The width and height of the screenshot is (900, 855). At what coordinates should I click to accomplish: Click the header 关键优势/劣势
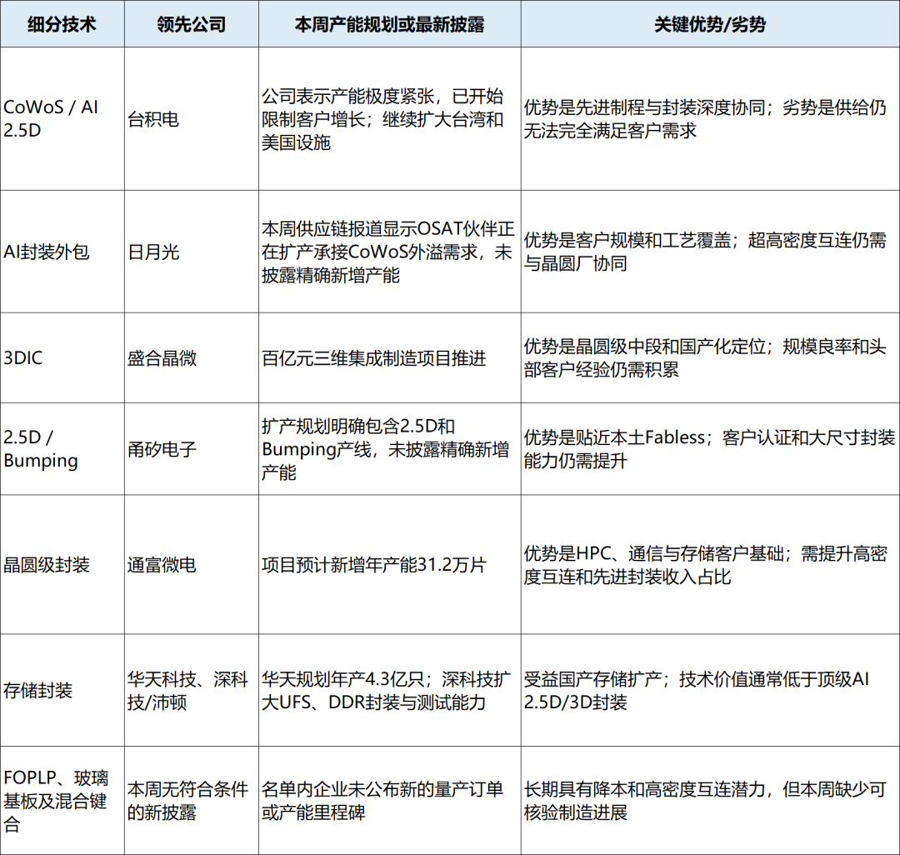[x=710, y=23]
